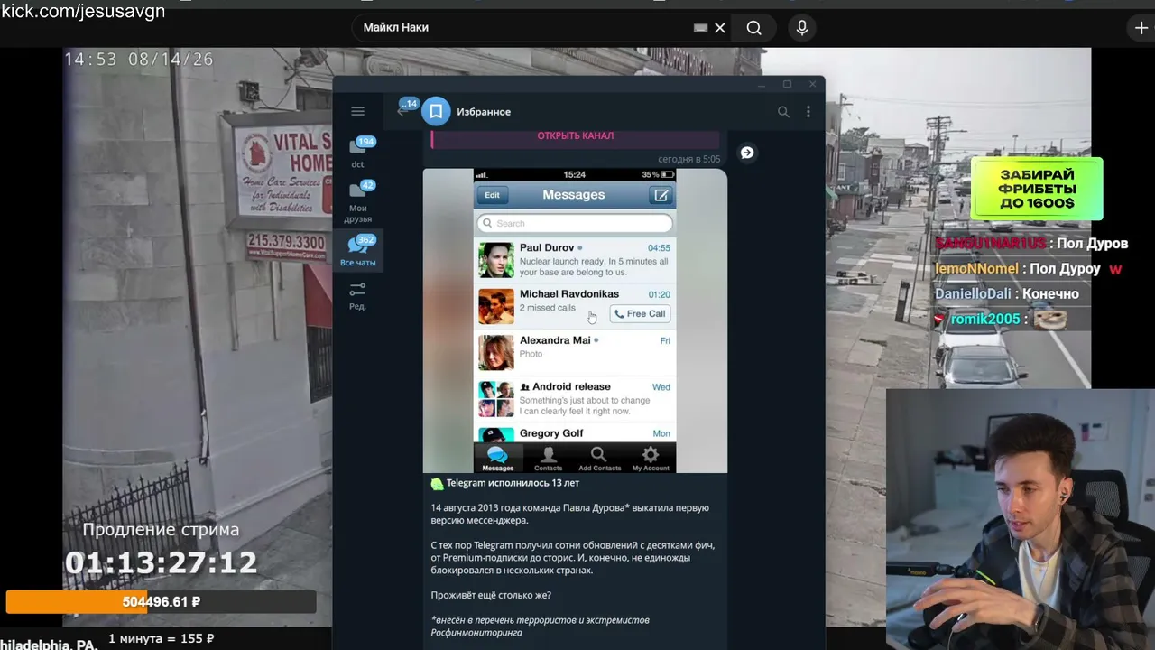
Task: Open the three-dot menu in Telegram header
Action: pyautogui.click(x=808, y=112)
